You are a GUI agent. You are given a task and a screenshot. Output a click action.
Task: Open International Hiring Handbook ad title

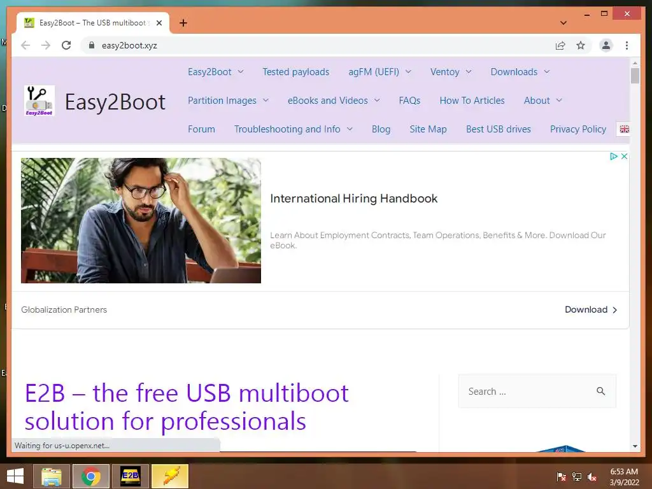click(354, 199)
